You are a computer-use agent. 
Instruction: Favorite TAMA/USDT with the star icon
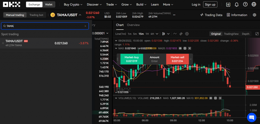(x=3, y=43)
